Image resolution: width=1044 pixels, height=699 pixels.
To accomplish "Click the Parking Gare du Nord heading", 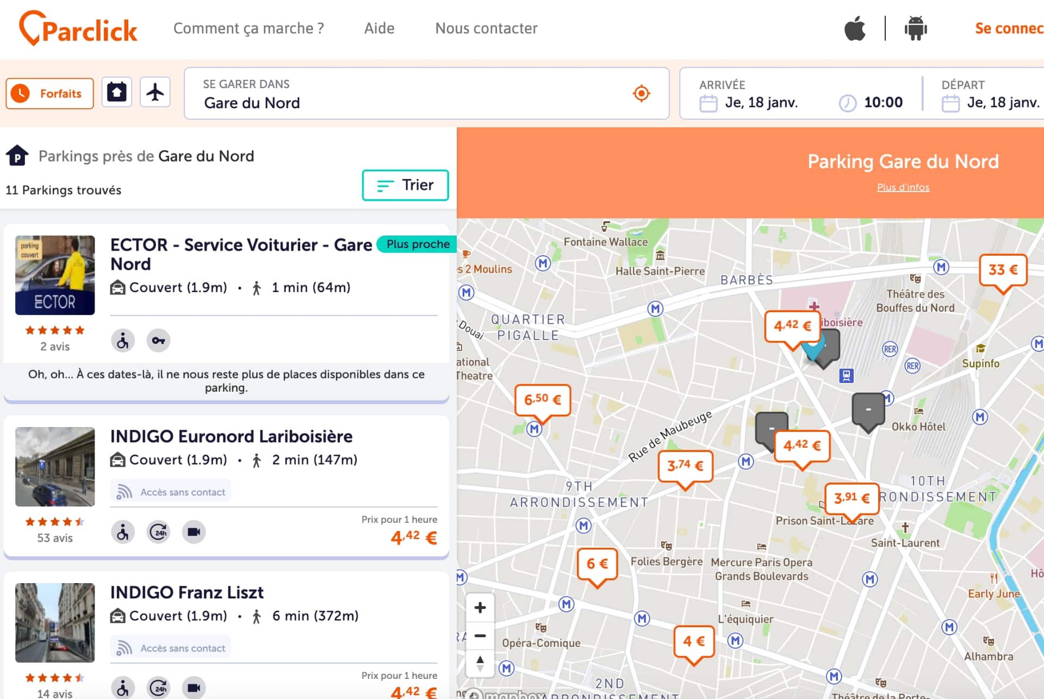I will pyautogui.click(x=903, y=162).
